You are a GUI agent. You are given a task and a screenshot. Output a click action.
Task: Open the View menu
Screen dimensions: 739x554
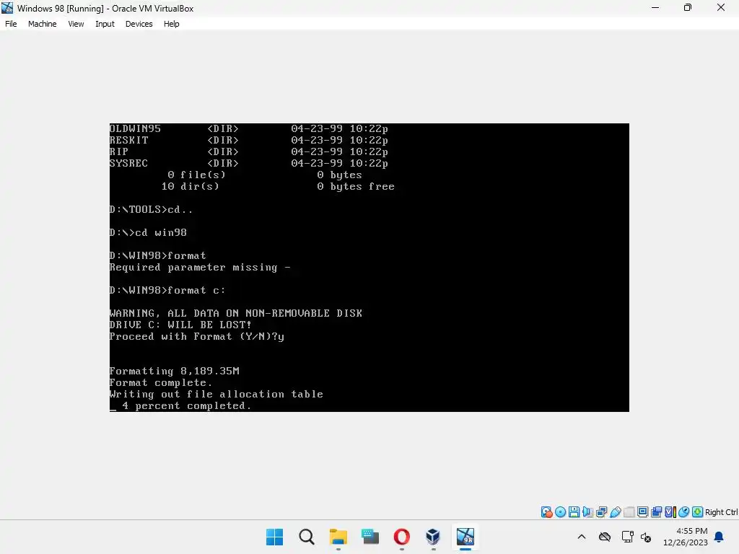point(76,24)
